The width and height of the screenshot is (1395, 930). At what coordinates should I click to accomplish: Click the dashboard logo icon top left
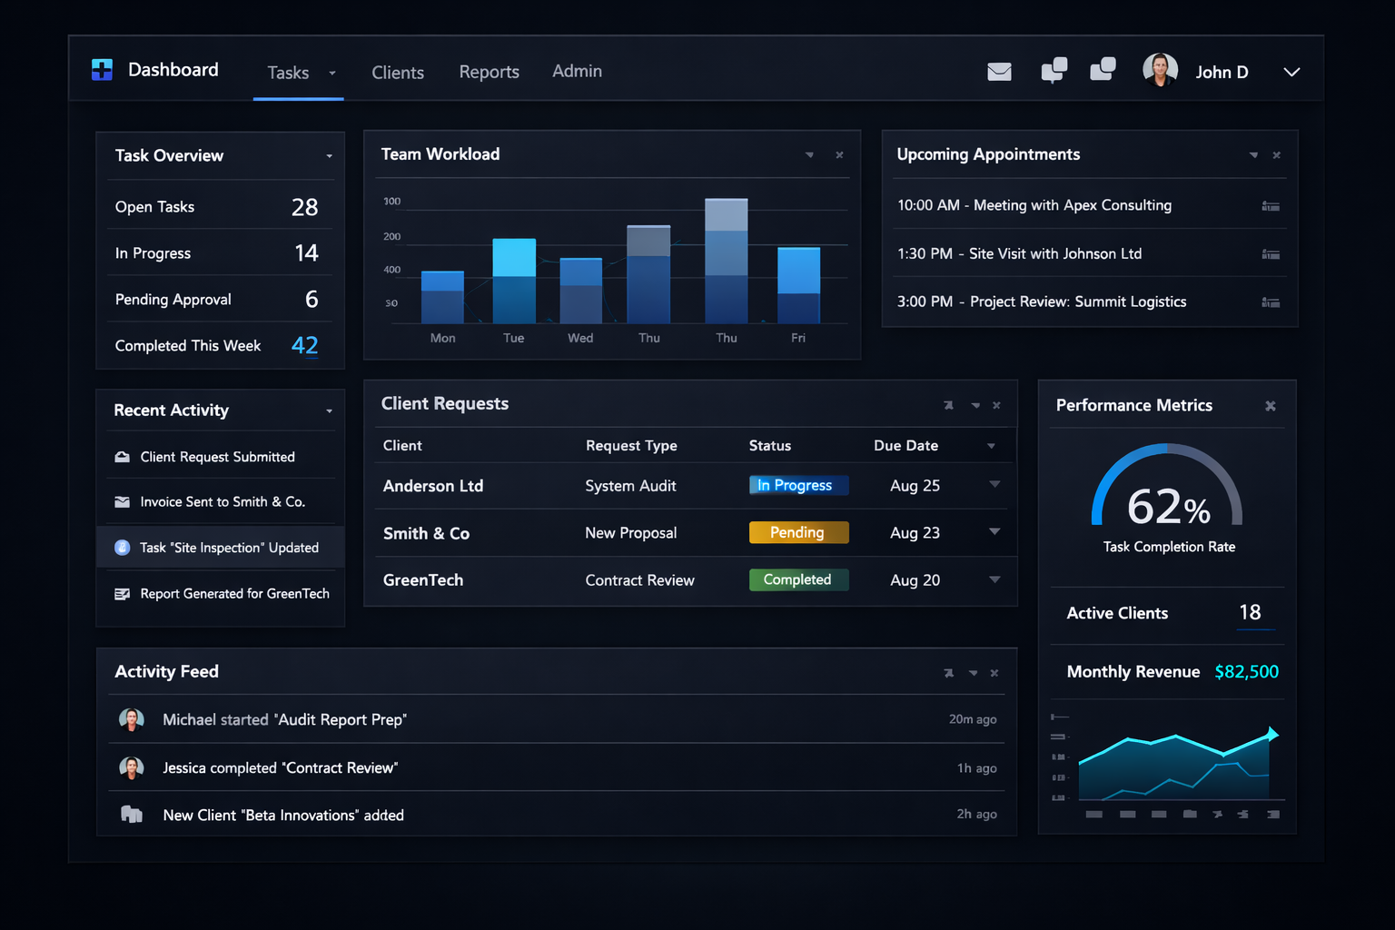point(102,68)
